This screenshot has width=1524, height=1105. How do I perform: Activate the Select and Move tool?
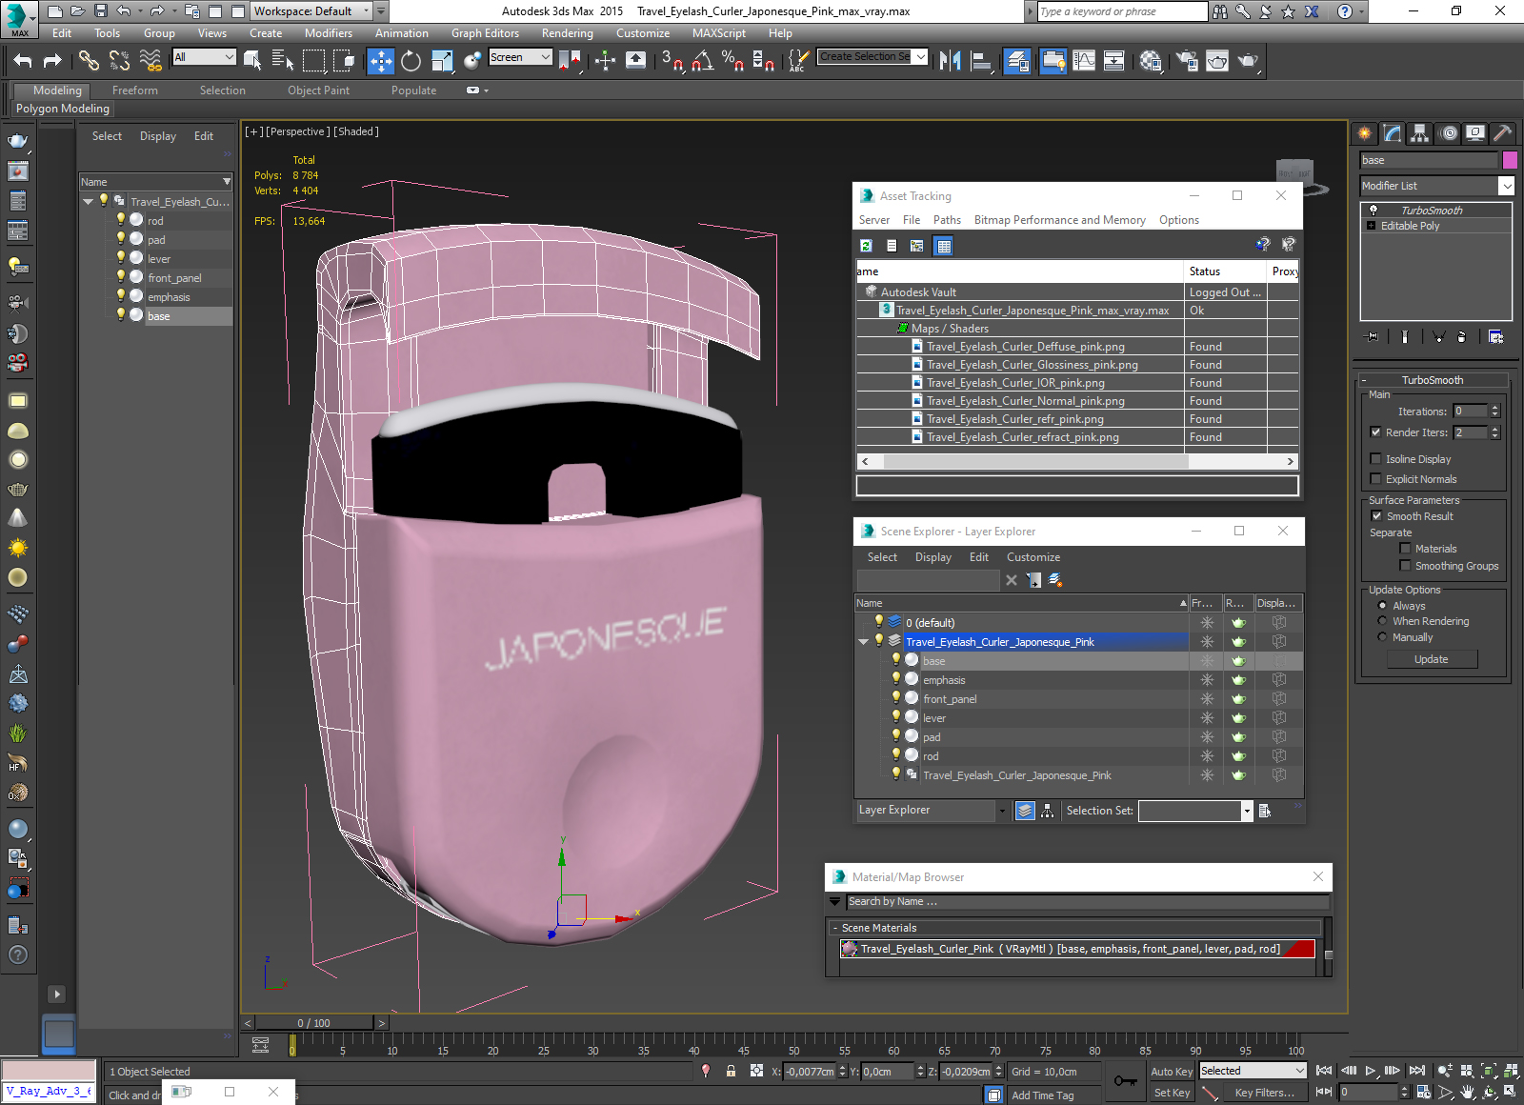tap(381, 61)
